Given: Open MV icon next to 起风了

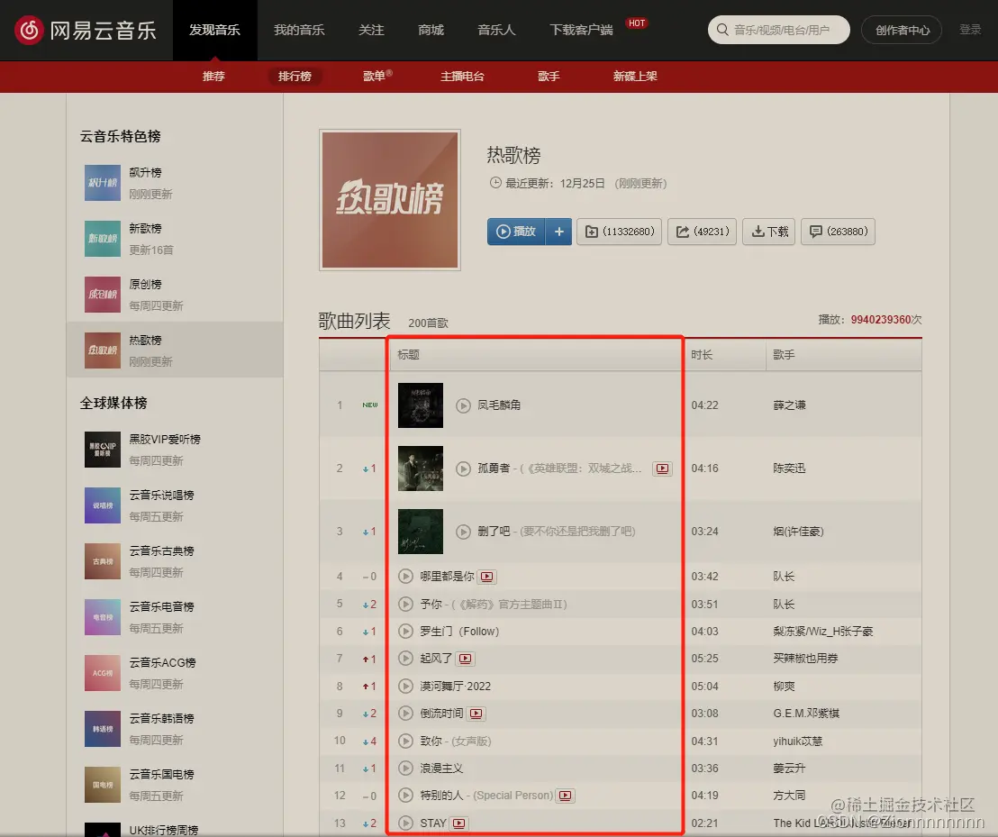Looking at the screenshot, I should pos(466,659).
